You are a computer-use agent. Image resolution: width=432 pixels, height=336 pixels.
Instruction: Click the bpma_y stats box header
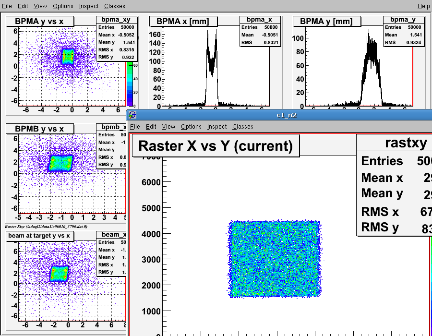click(404, 20)
